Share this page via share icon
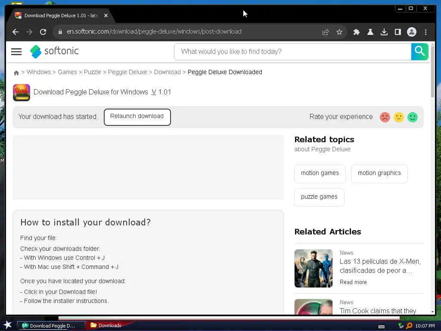This screenshot has width=441, height=331. coord(326,32)
